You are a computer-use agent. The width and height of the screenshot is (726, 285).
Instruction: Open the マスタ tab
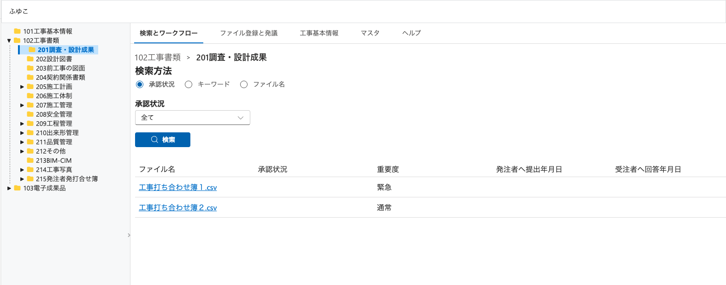tap(370, 33)
